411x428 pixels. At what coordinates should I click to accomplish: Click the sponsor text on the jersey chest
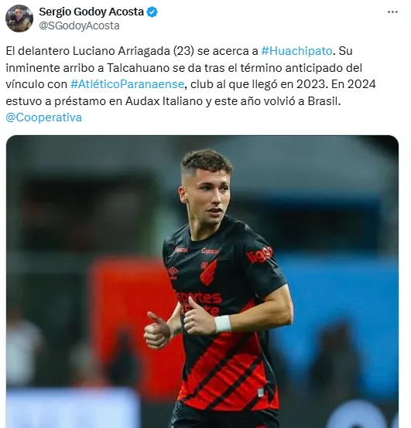200,303
